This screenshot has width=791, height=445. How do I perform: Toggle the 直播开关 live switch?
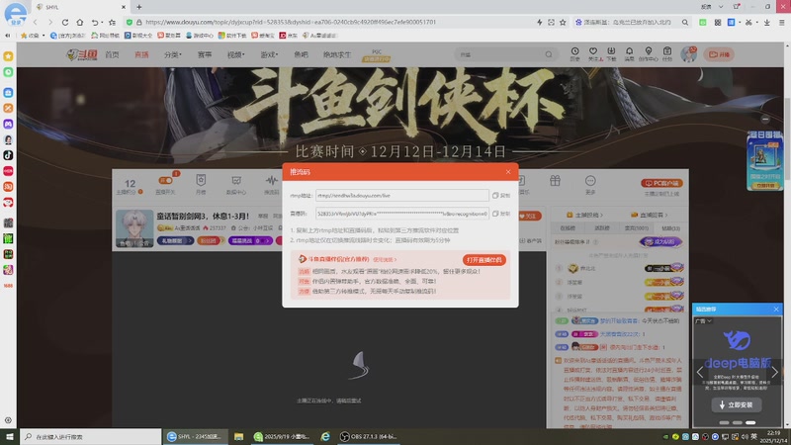tap(165, 185)
